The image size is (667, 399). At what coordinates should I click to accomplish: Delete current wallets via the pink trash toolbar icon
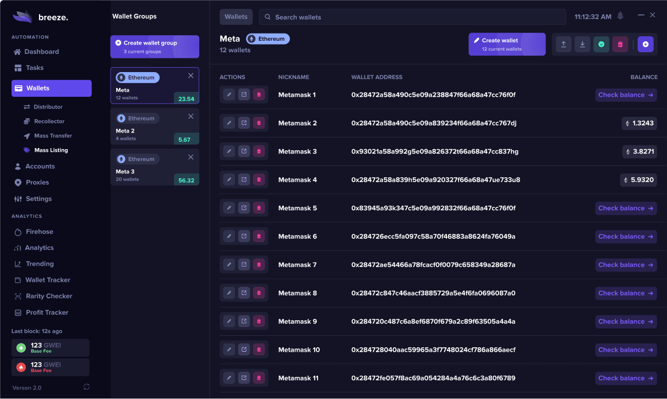[x=620, y=44]
